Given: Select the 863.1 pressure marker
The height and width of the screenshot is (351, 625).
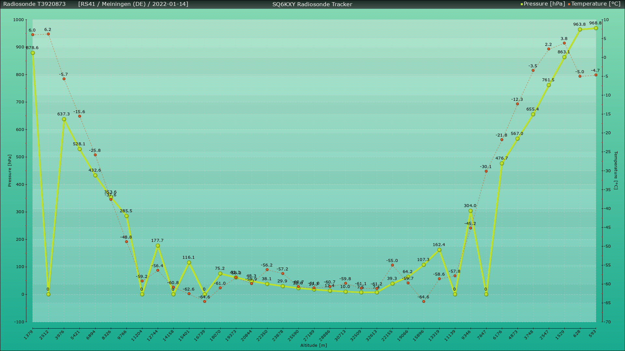Looking at the screenshot, I should click(x=564, y=57).
